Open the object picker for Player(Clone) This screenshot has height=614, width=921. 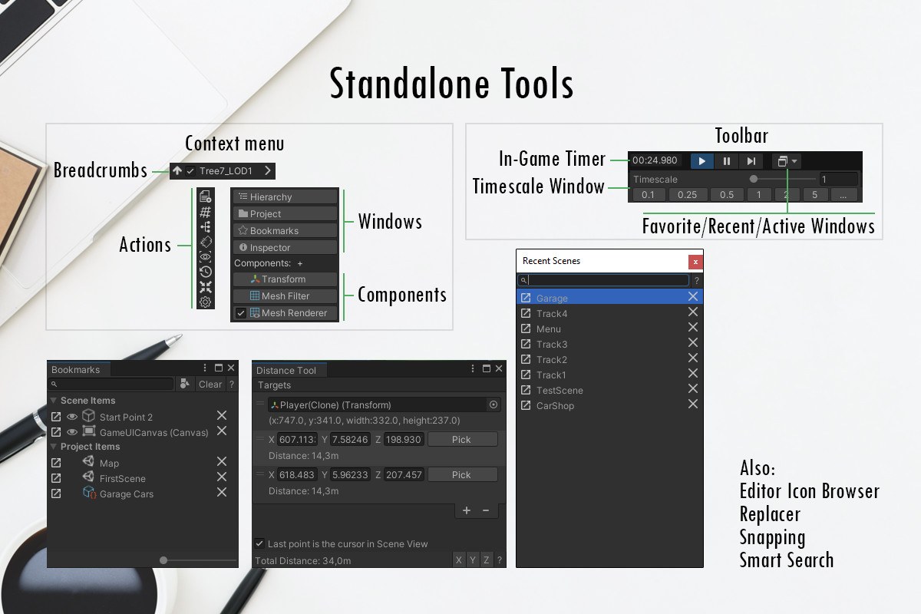(494, 404)
